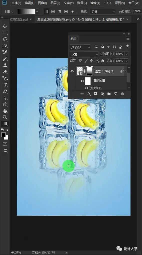Select the Clone Stamp tool
142x255 pixels.
(5, 65)
